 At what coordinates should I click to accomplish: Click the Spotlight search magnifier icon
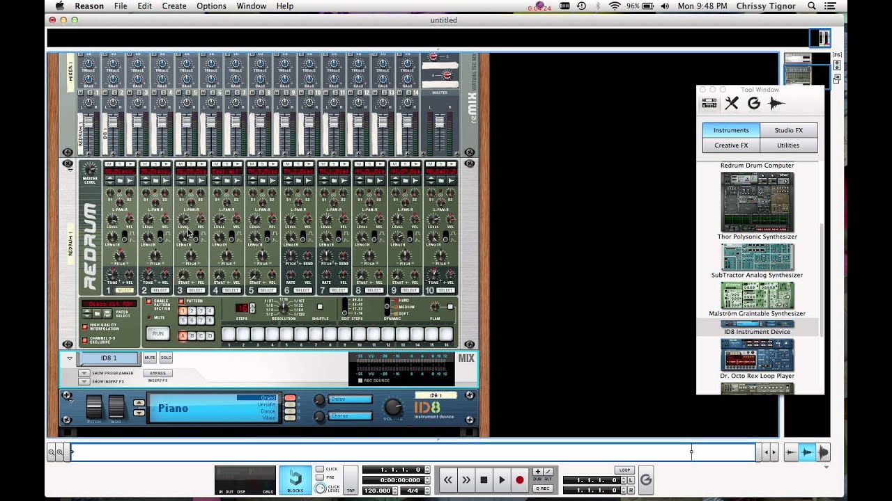[812, 6]
